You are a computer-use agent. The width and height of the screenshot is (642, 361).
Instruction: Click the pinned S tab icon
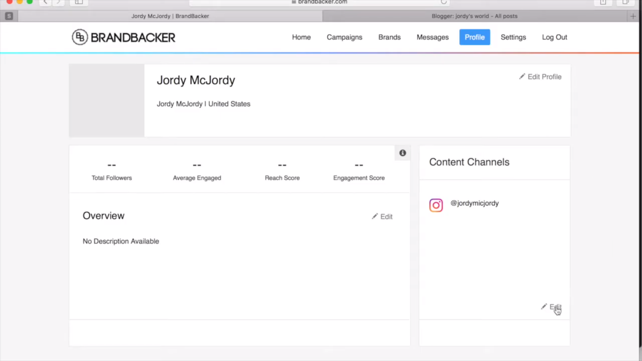click(x=9, y=16)
